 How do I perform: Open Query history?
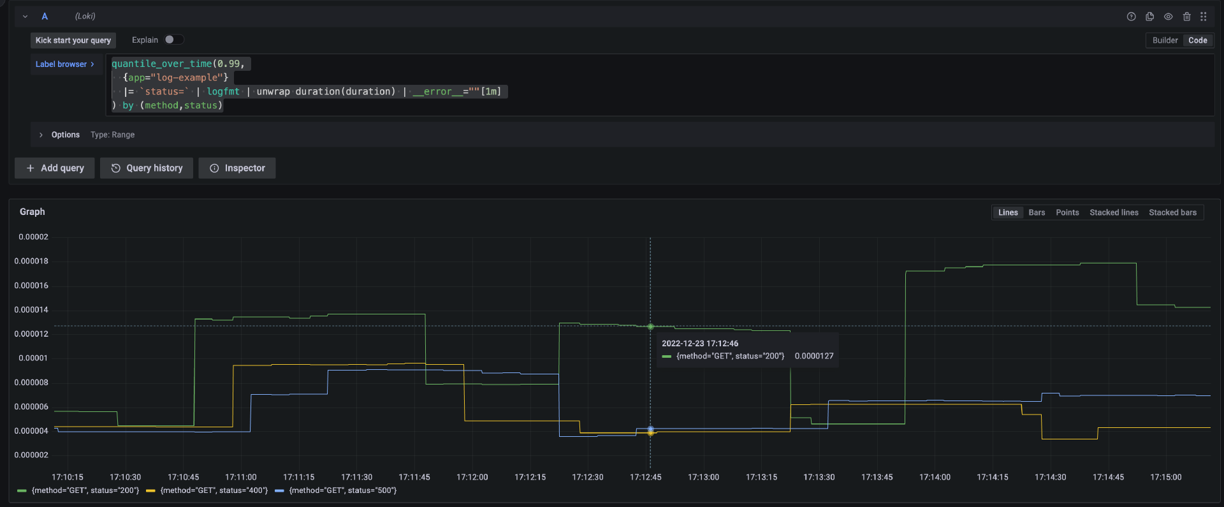point(147,168)
